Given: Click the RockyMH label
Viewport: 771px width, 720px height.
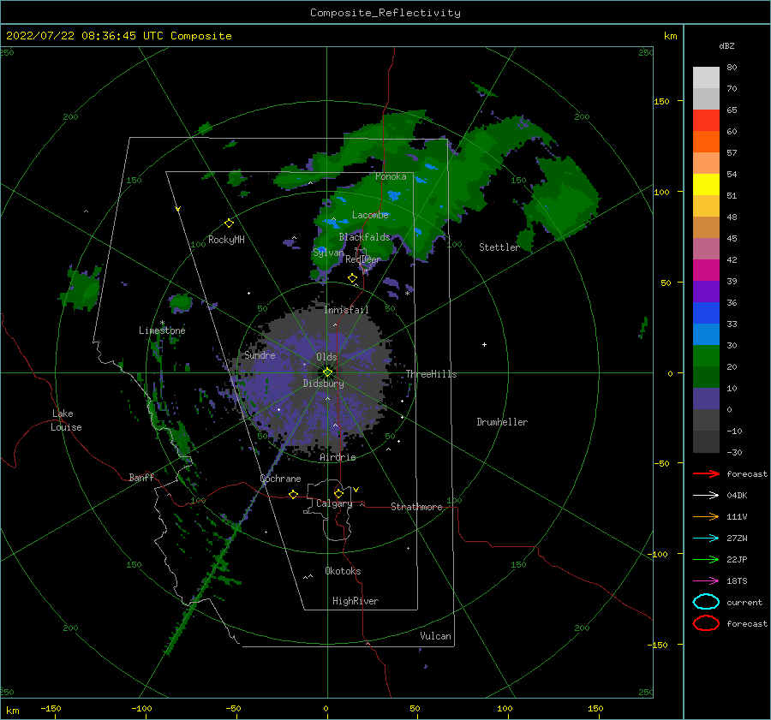Looking at the screenshot, I should 226,240.
